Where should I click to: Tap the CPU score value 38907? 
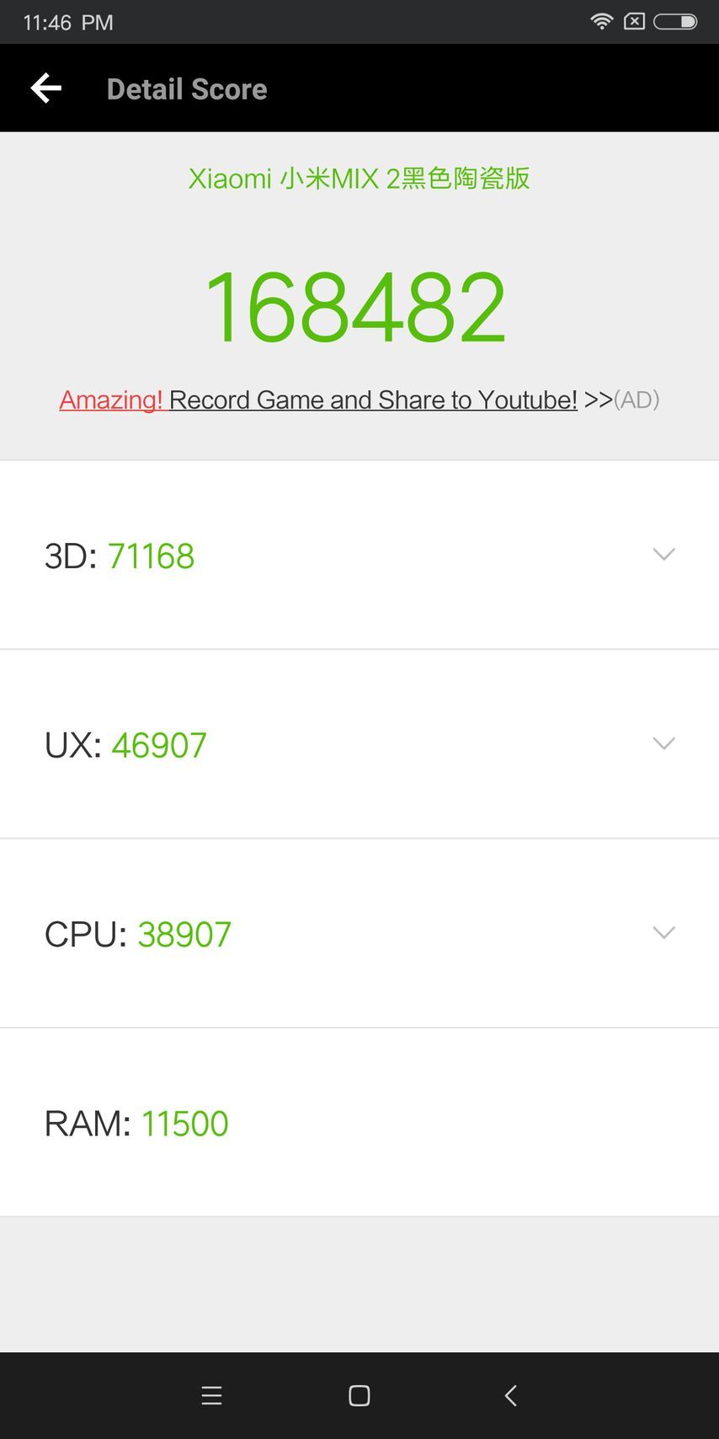184,933
